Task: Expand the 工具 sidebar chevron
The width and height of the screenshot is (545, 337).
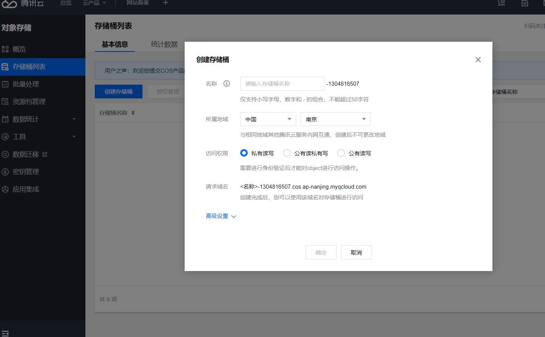Action: 74,137
